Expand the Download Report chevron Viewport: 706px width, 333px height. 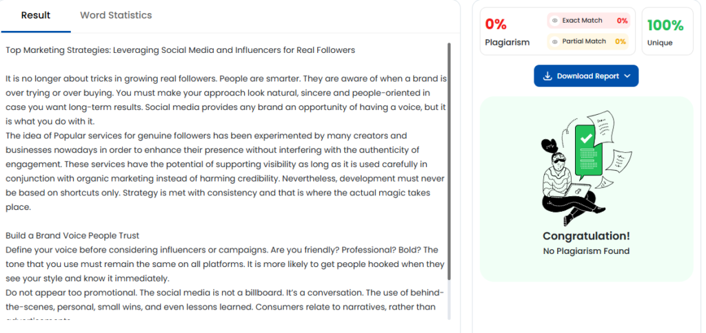click(x=627, y=76)
